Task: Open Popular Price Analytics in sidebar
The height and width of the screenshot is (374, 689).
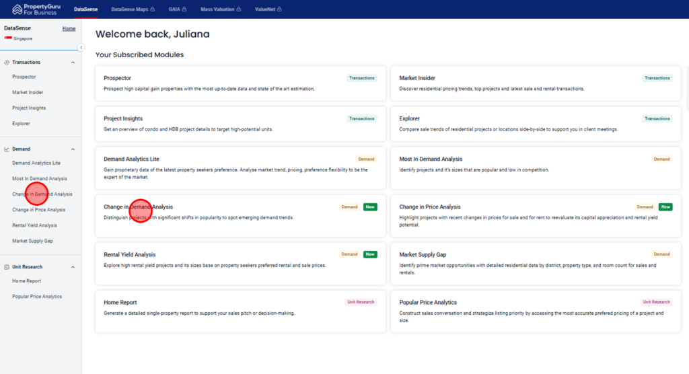Action: tap(37, 297)
